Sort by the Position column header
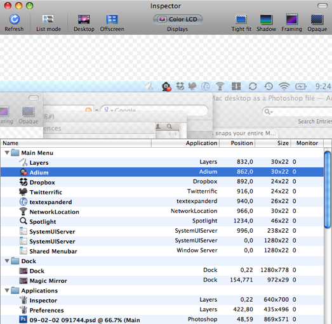Screen dimensions: 332x324 (x=237, y=143)
